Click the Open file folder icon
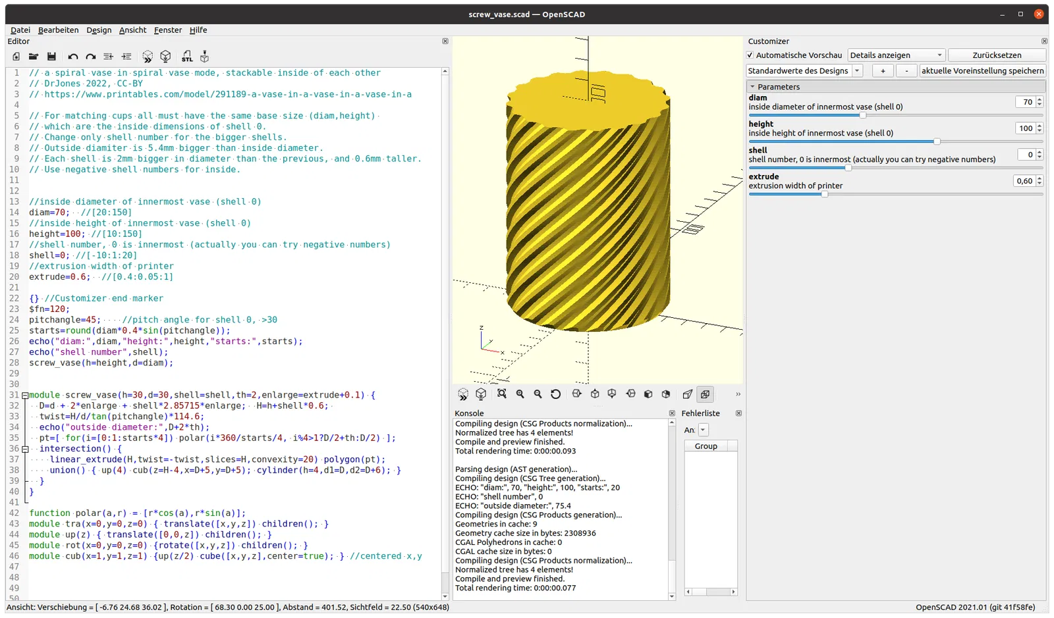1054x618 pixels. click(34, 57)
